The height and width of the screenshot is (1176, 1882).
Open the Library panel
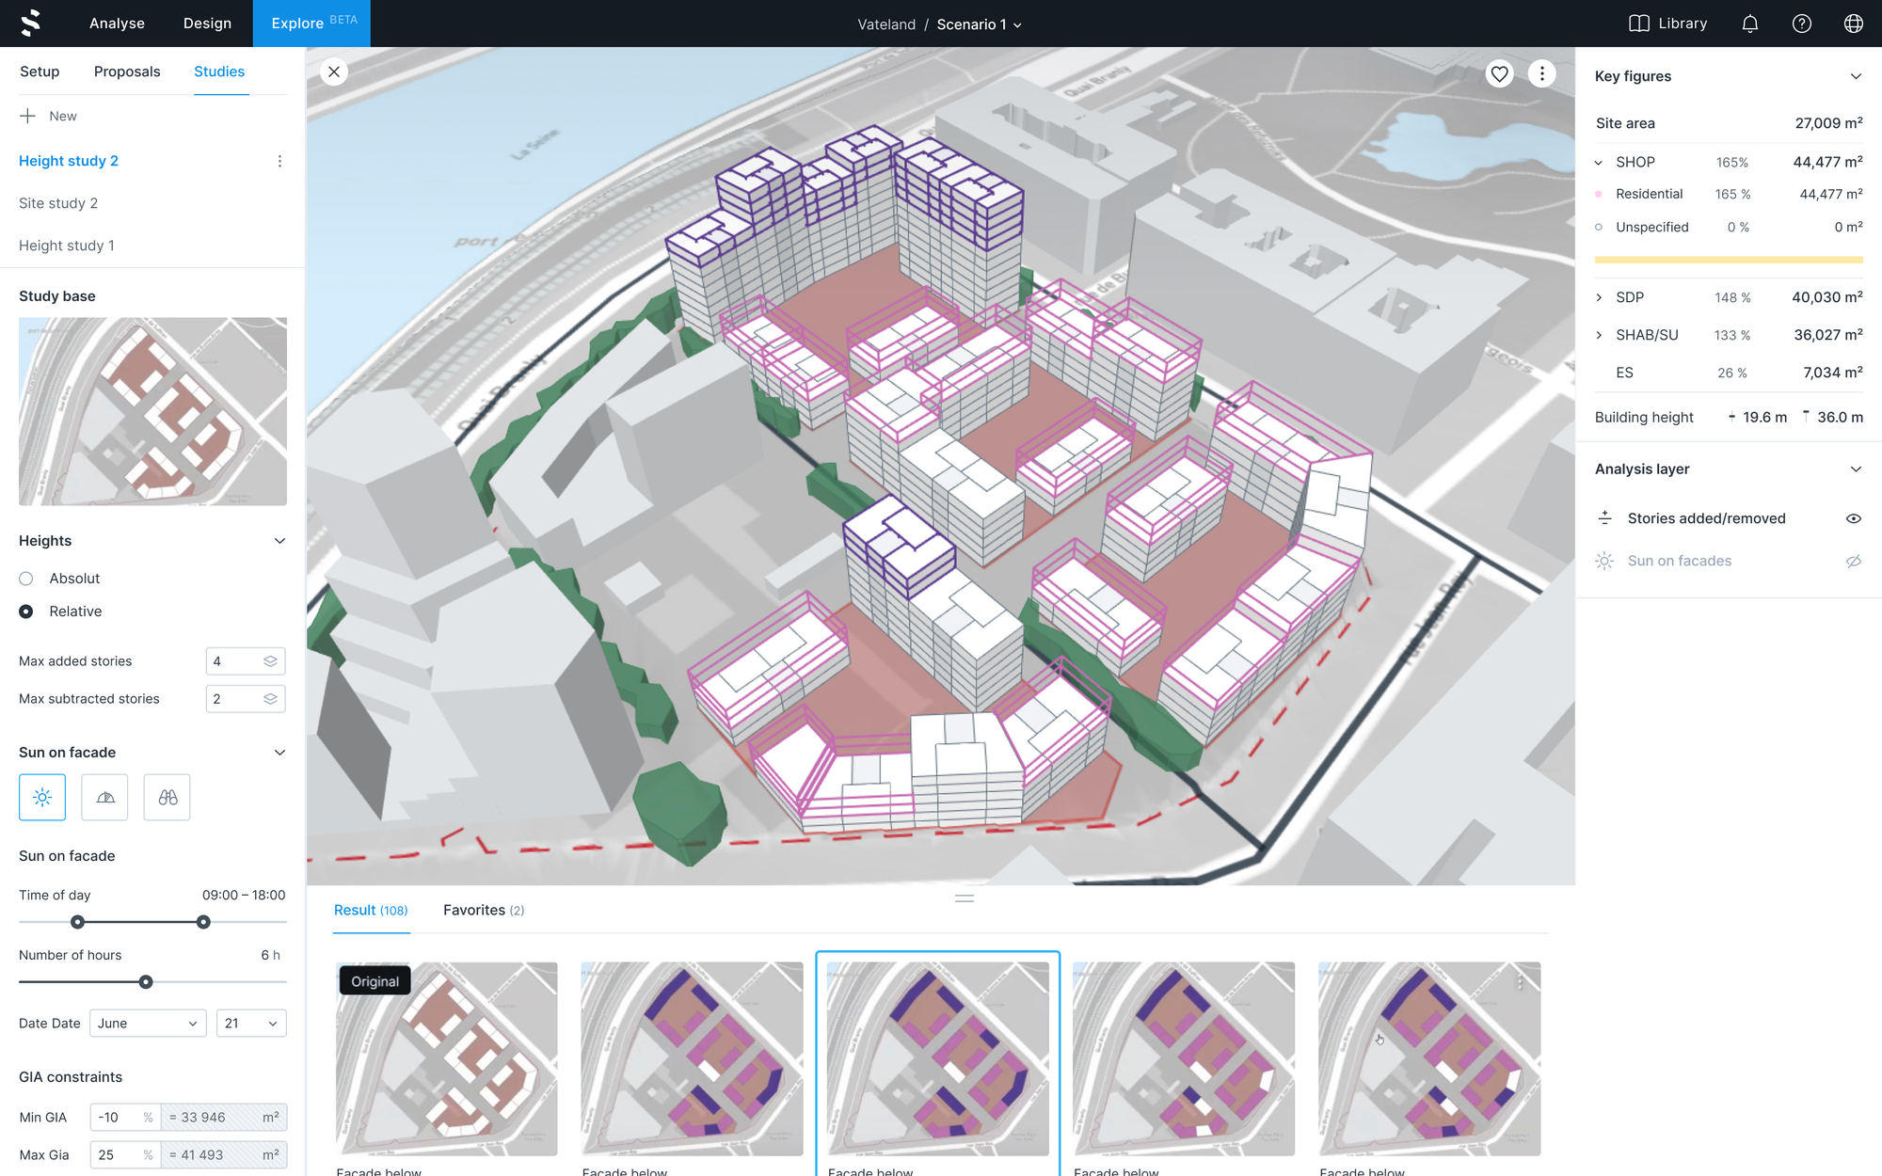click(1667, 24)
